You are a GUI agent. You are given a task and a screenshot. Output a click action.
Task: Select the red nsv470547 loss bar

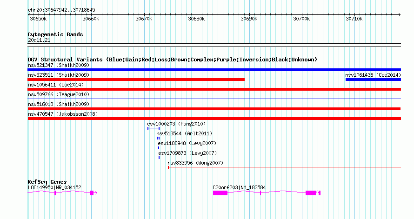pyautogui.click(x=214, y=119)
